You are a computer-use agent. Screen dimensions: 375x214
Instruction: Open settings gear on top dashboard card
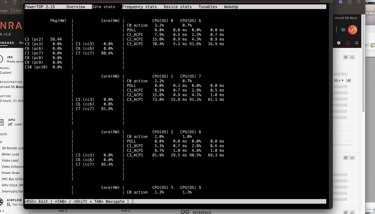tap(346, 57)
